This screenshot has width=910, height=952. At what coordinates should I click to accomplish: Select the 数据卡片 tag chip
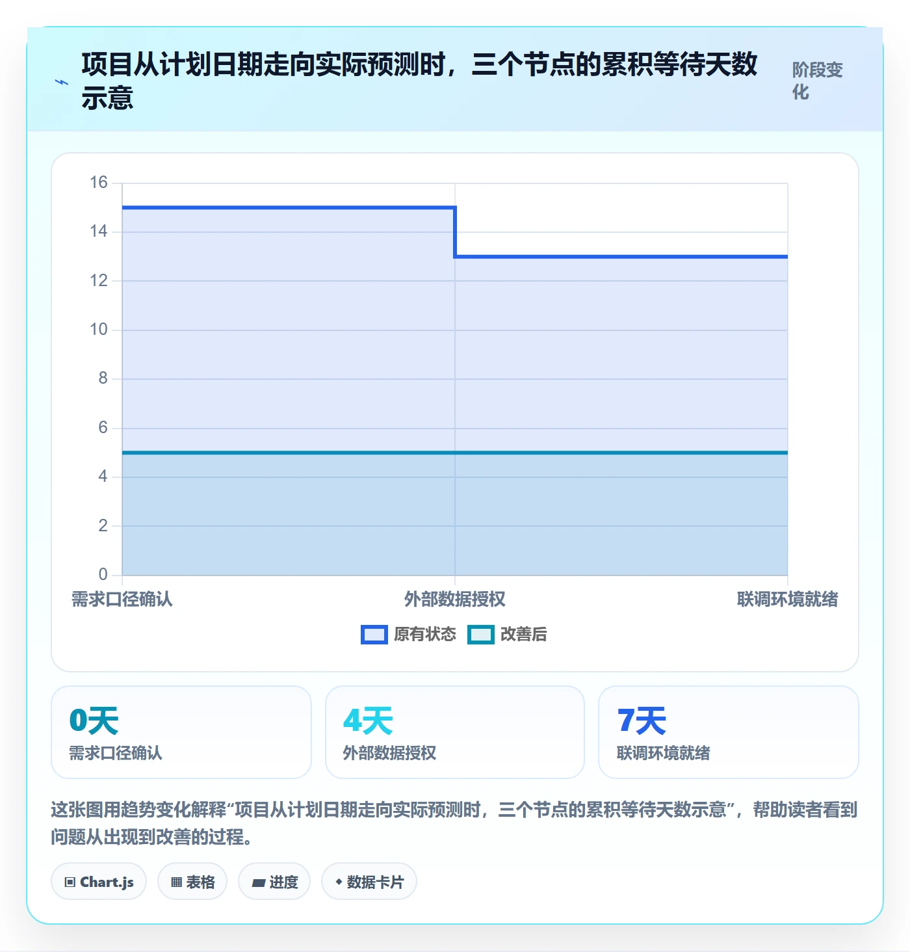pos(369,882)
